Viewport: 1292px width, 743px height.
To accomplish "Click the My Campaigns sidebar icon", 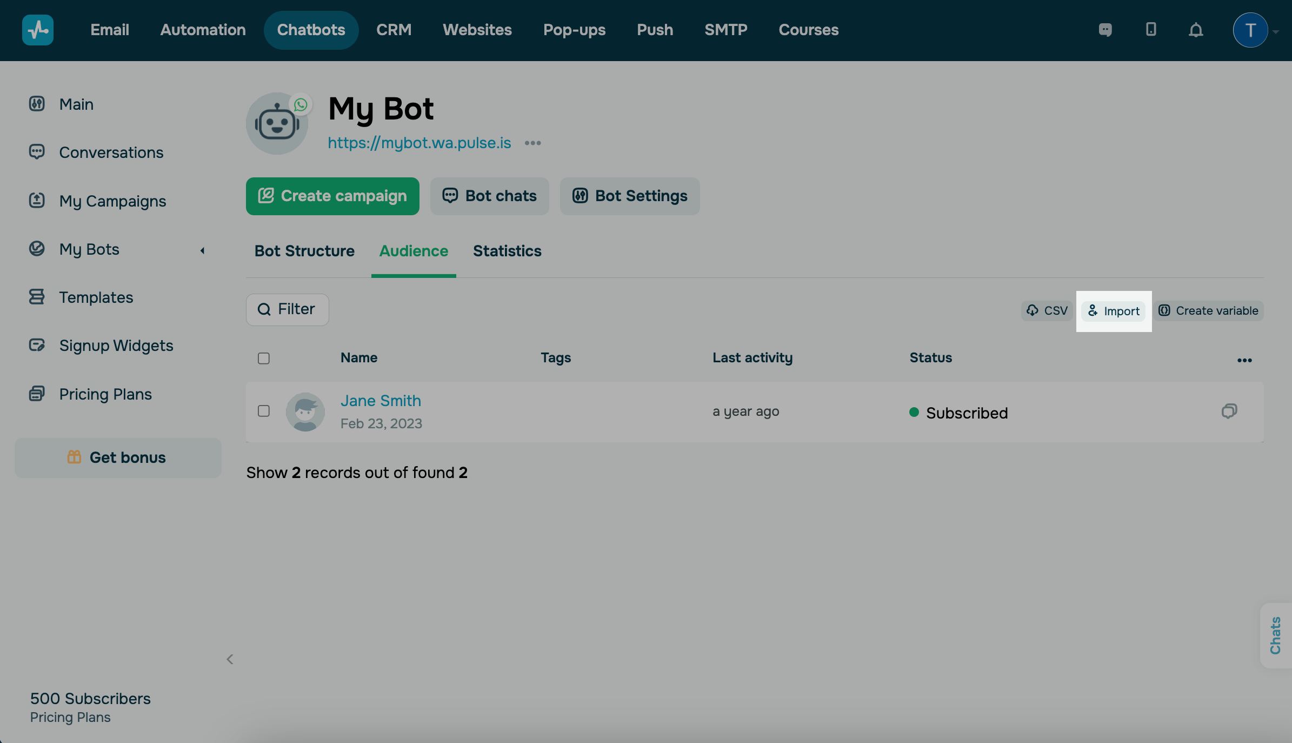I will 37,201.
